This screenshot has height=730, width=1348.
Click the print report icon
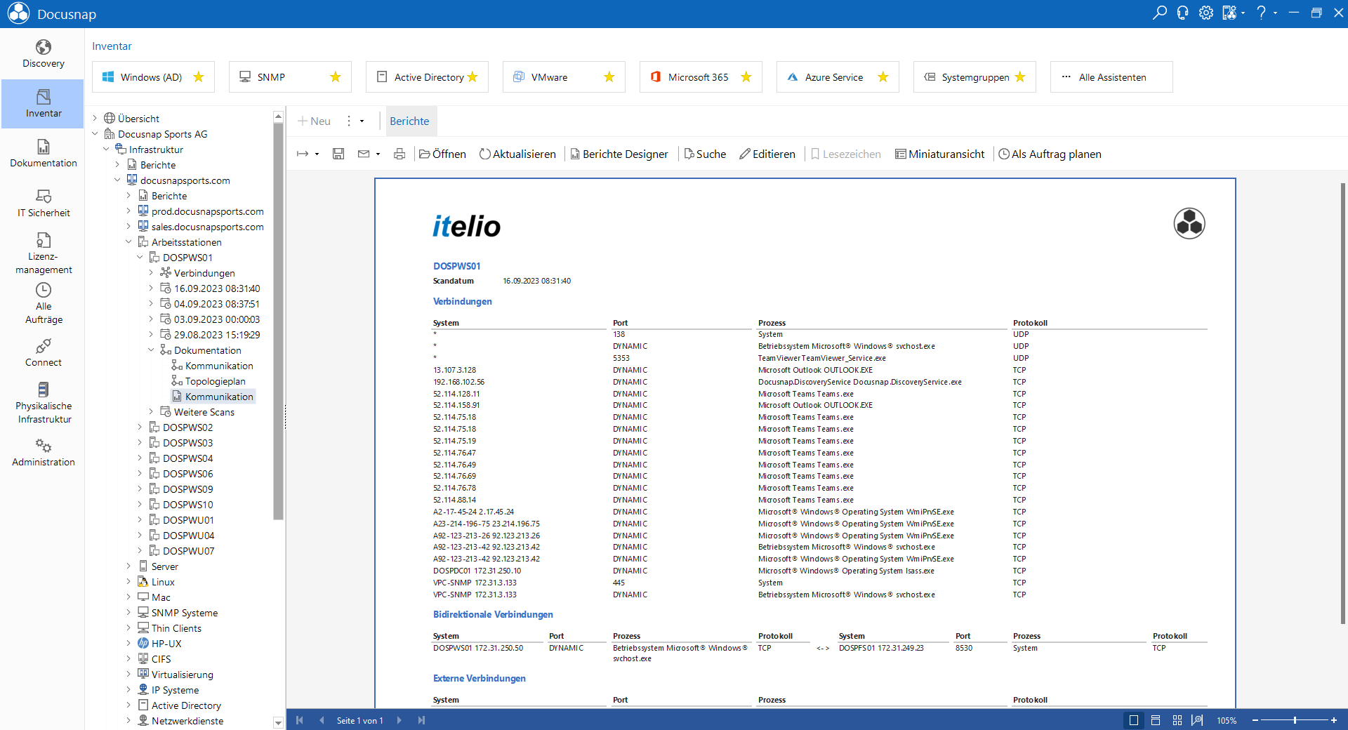399,154
